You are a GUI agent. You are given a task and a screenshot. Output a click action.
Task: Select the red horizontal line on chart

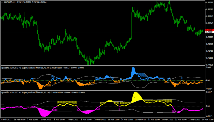point(103,30)
